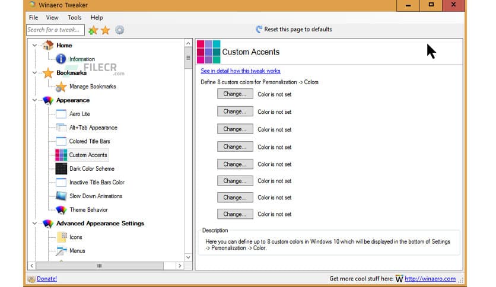Click the Donate icon in status bar
The width and height of the screenshot is (496, 287).
click(x=31, y=279)
